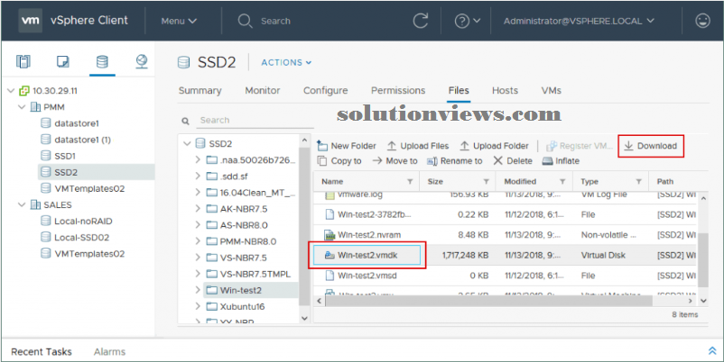The width and height of the screenshot is (724, 362).
Task: Click the search magnifier icon in the header
Action: pyautogui.click(x=245, y=21)
